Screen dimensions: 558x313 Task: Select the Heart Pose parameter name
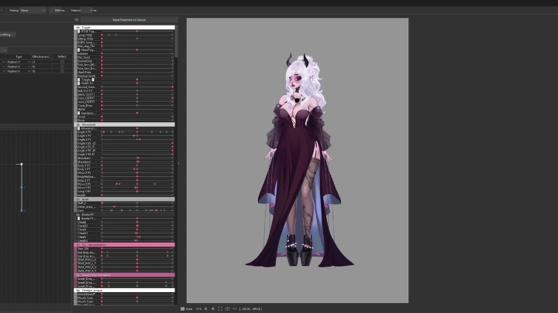[x=84, y=72]
